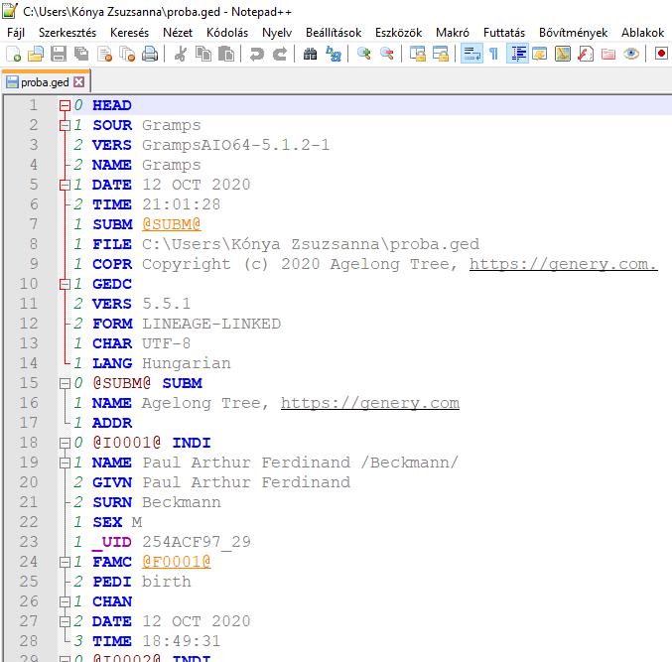Open the Fájl menu

pyautogui.click(x=16, y=33)
